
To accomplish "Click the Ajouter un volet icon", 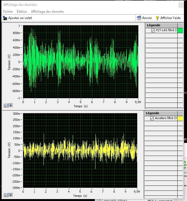I will pyautogui.click(x=5, y=18).
